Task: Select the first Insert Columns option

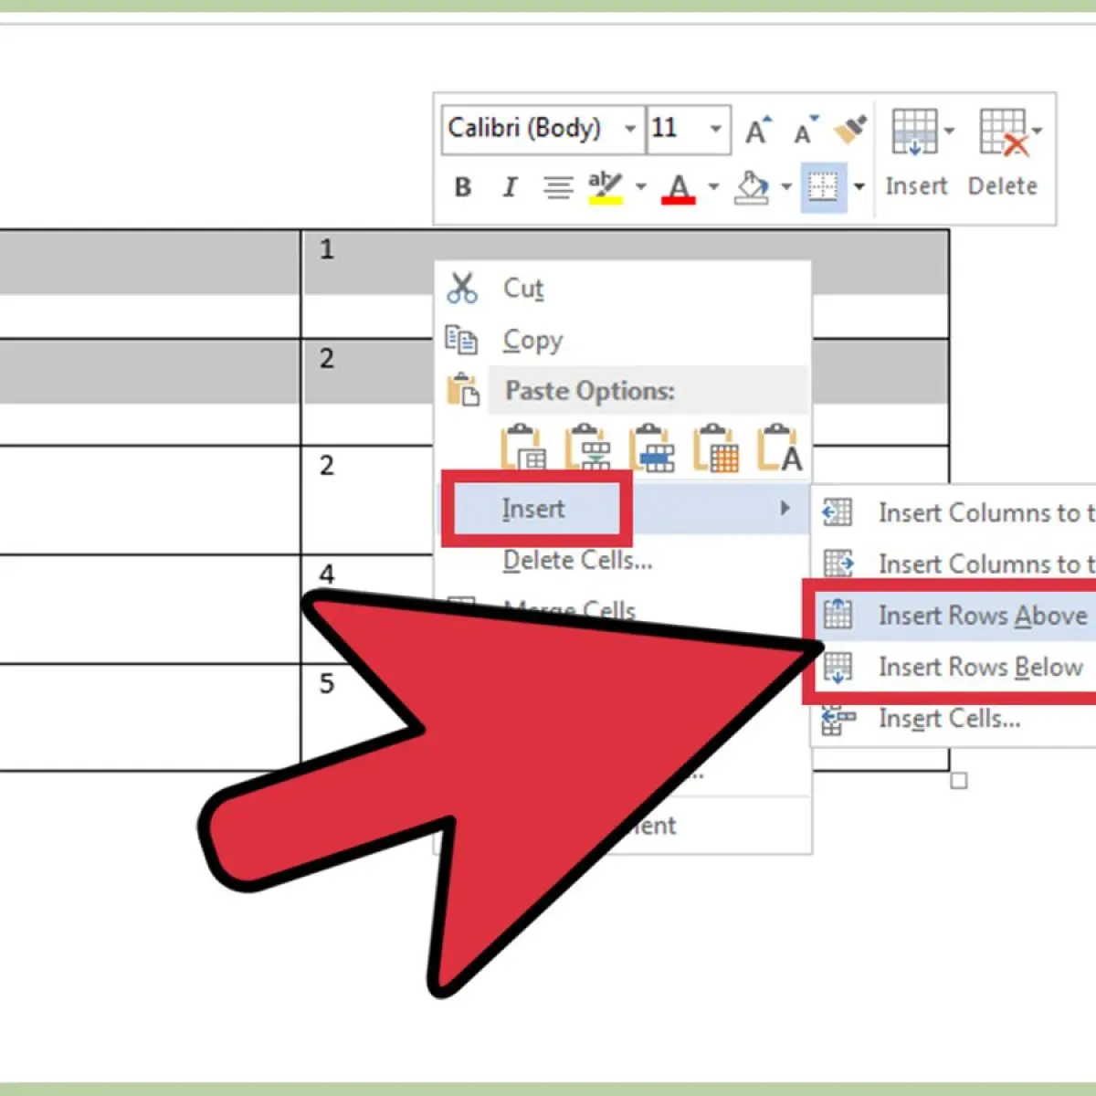Action: [x=954, y=512]
